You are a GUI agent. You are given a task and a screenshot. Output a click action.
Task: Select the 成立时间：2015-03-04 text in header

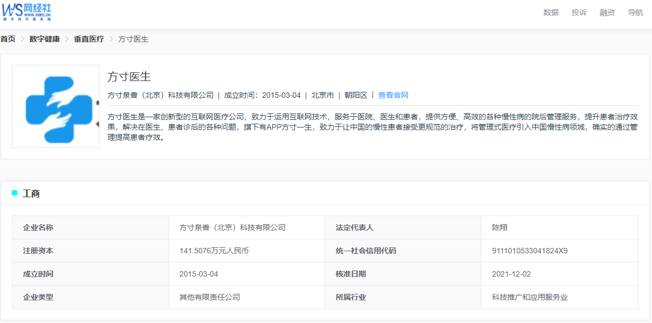[x=262, y=95]
